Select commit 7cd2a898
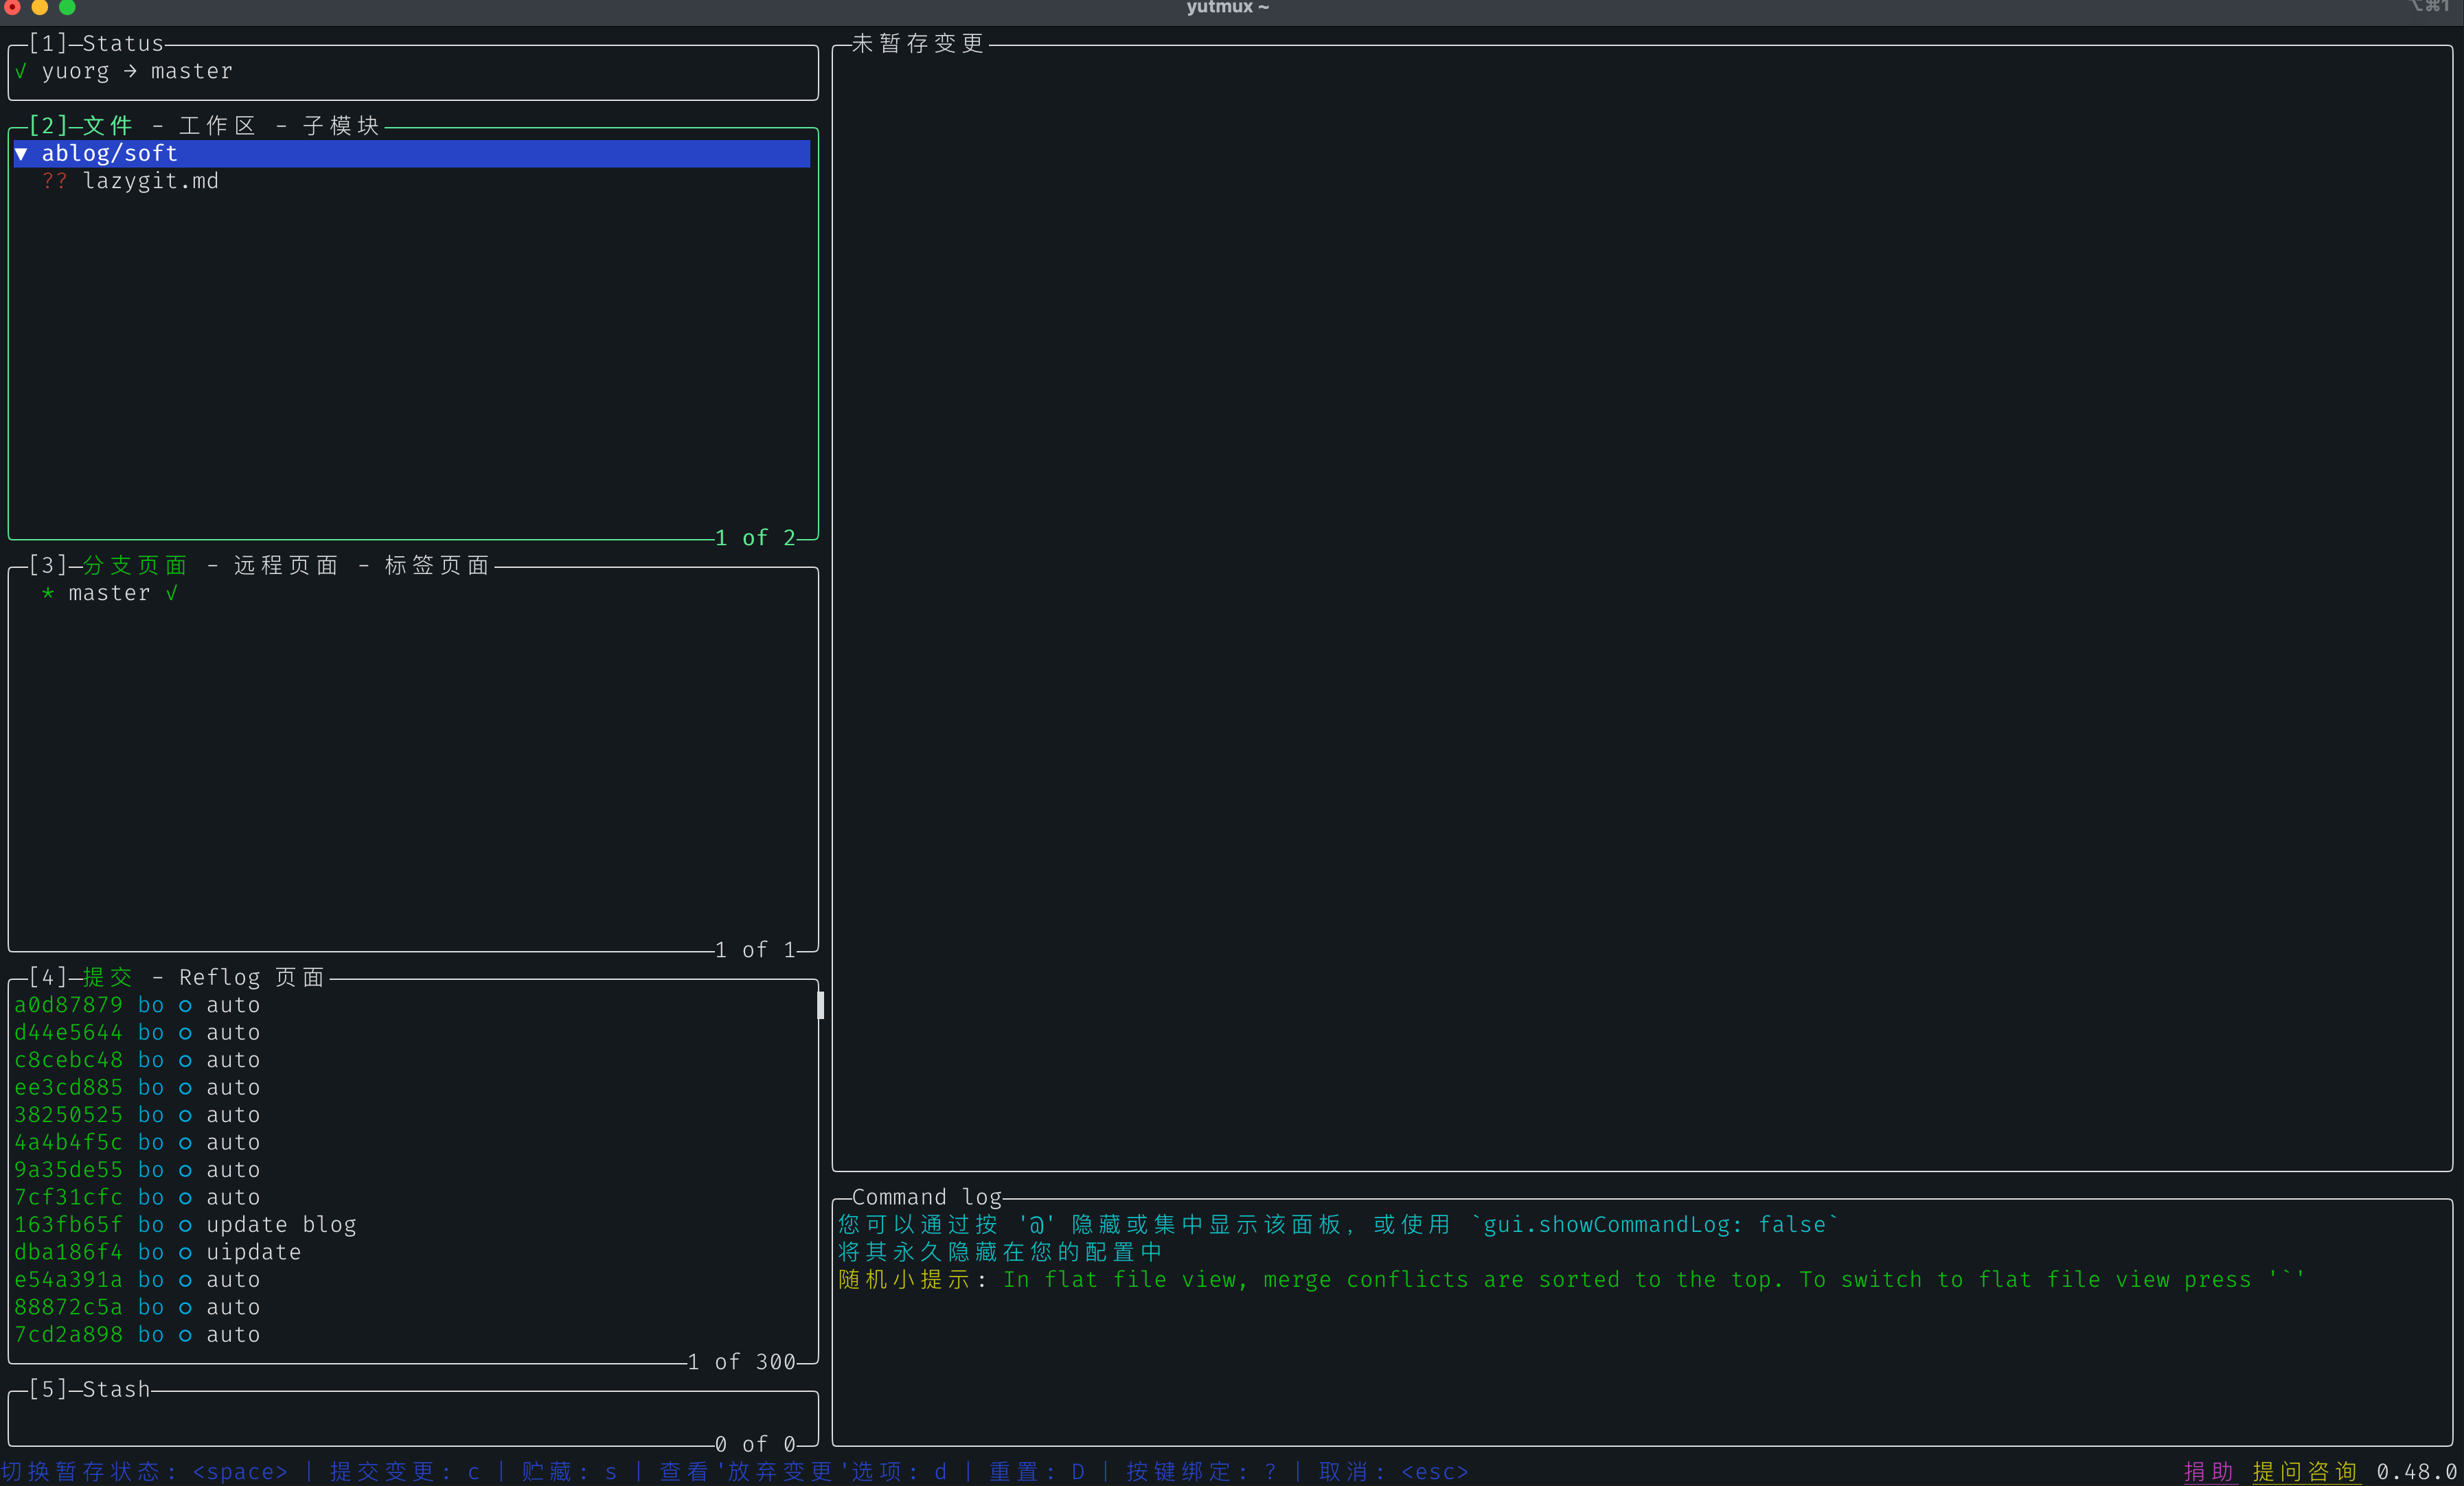The height and width of the screenshot is (1486, 2464). (x=412, y=1335)
